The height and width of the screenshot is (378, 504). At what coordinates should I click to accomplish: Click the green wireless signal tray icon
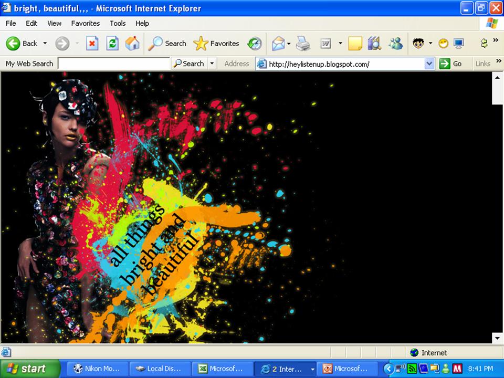412,369
